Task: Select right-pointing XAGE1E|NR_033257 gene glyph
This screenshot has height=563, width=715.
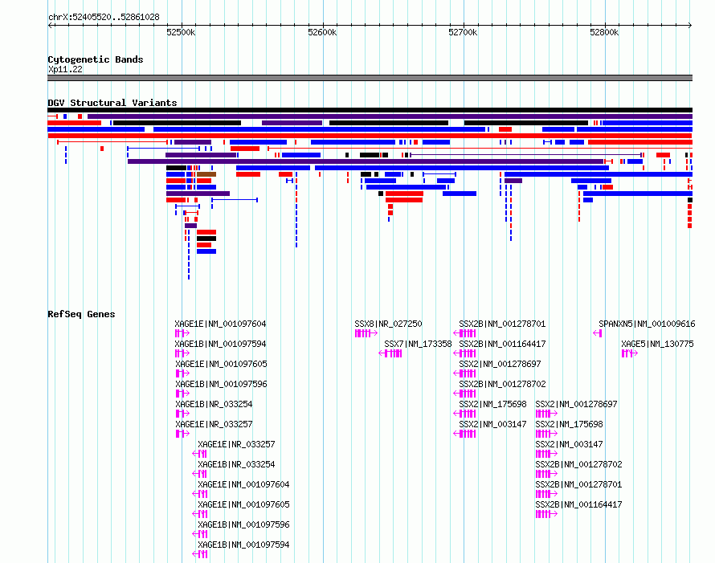Action: (x=182, y=434)
